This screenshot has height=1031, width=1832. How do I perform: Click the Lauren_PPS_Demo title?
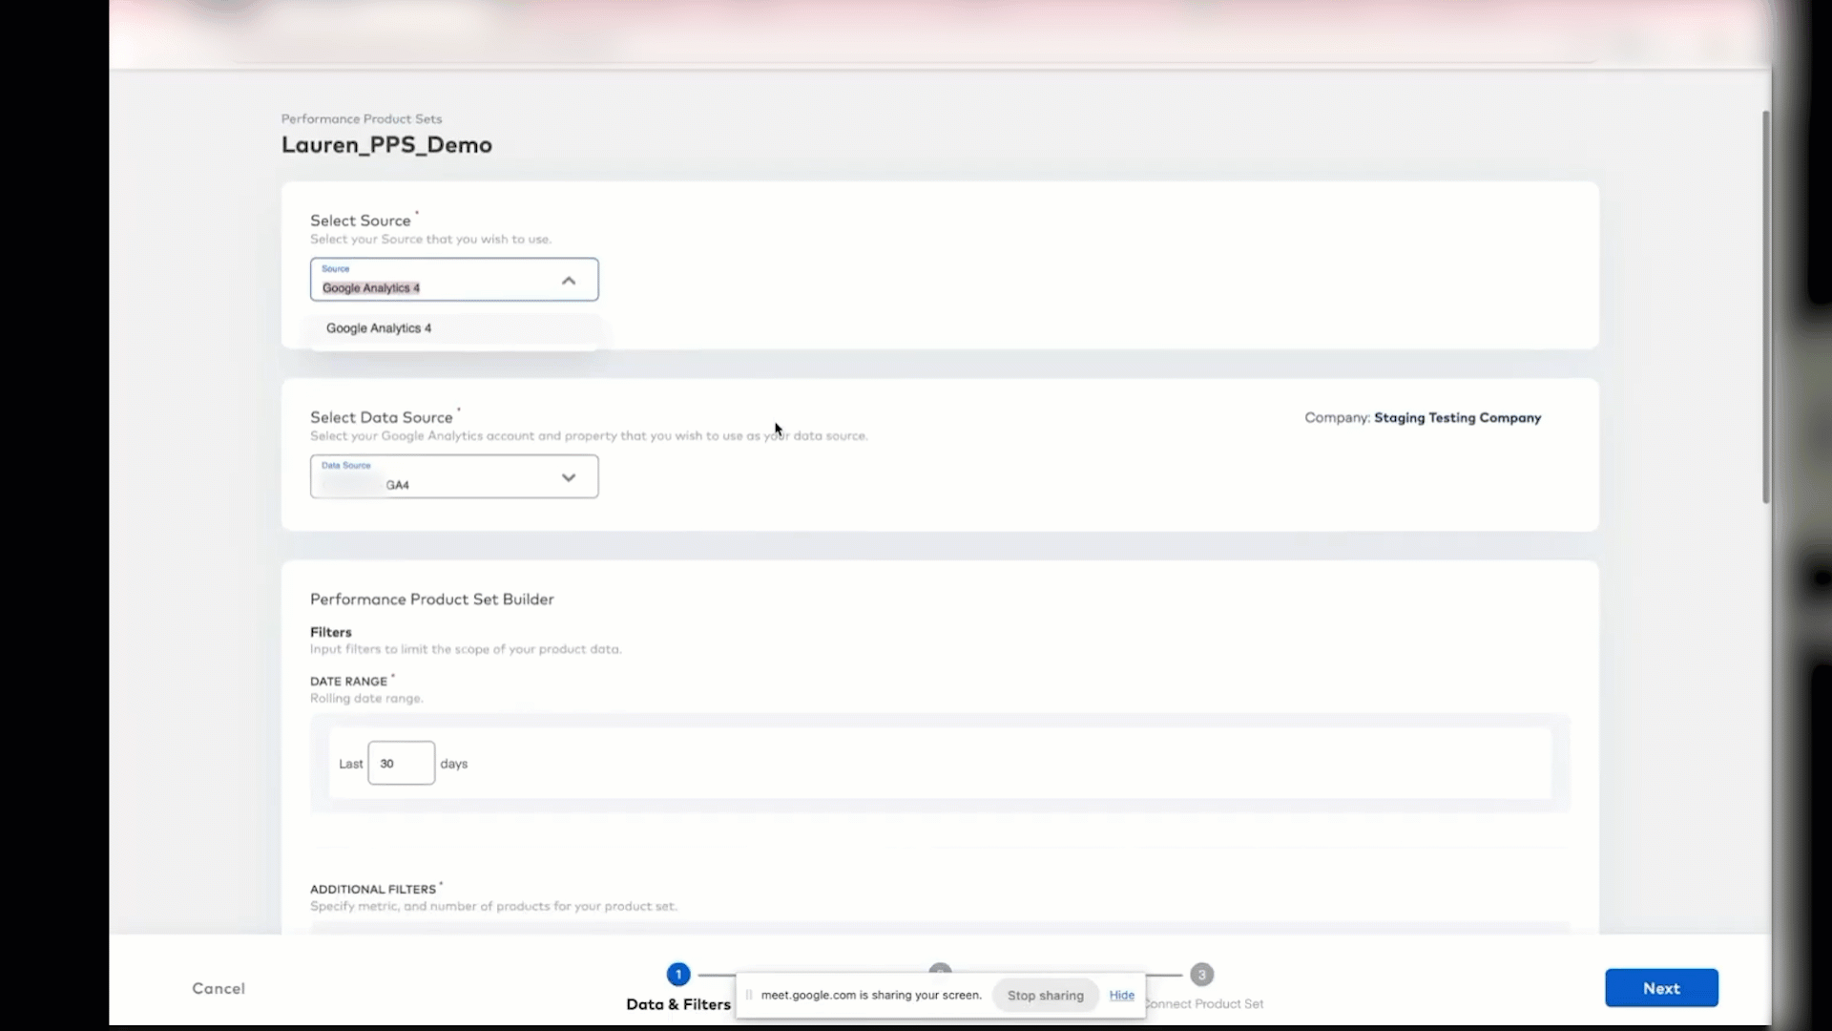click(x=386, y=145)
